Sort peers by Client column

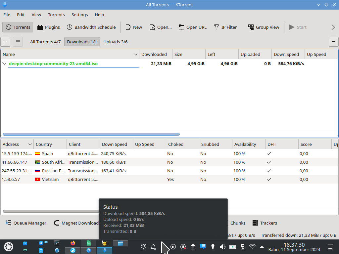click(83, 144)
